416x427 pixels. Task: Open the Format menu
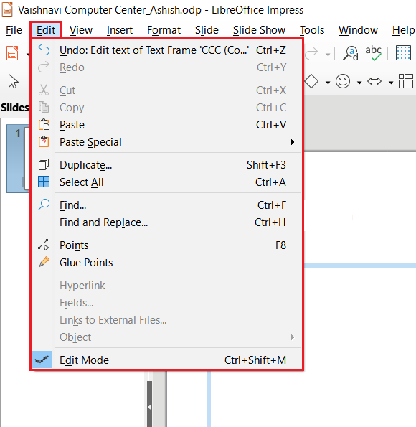pos(164,30)
